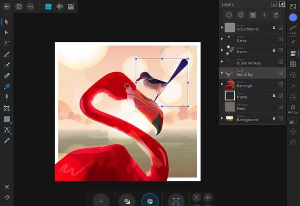Toggle visibility of Fade layer
300x206 pixels.
[x=280, y=107]
